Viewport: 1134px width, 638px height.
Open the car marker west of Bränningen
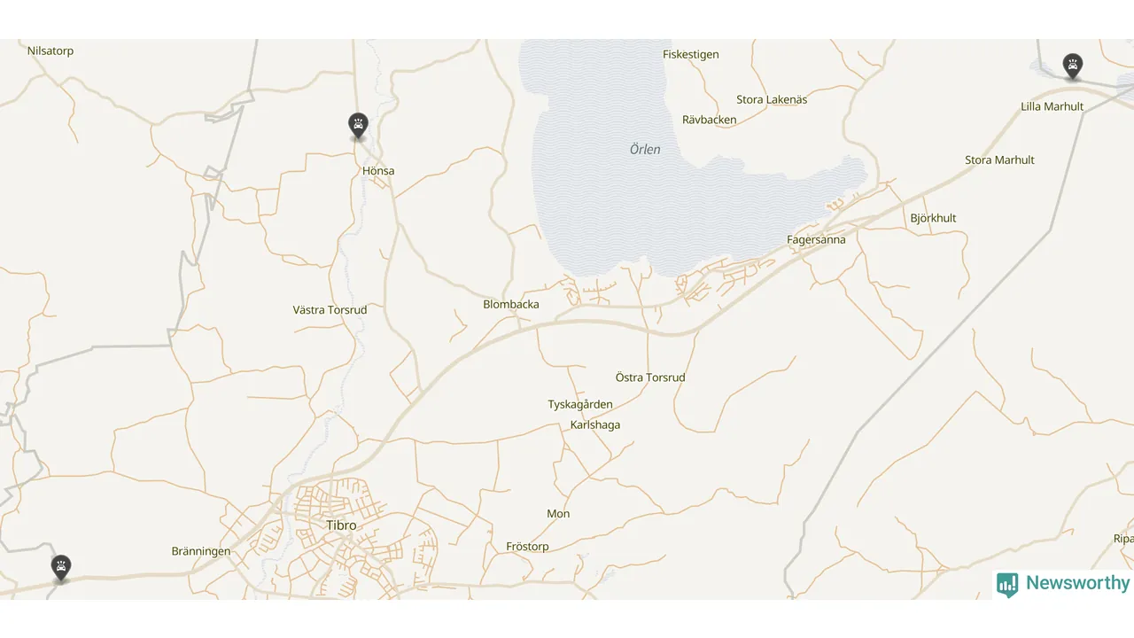[60, 568]
